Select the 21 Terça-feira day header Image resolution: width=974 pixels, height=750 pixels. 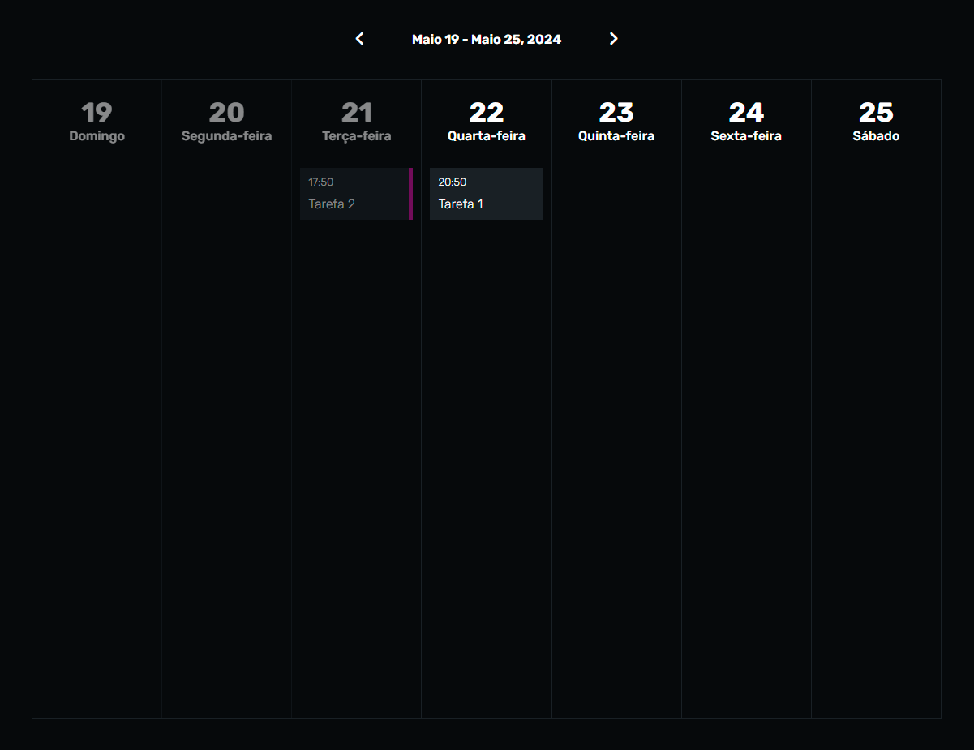(357, 122)
